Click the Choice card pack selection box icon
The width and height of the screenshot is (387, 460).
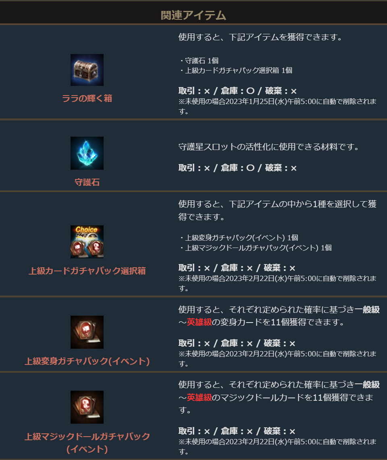tap(87, 242)
